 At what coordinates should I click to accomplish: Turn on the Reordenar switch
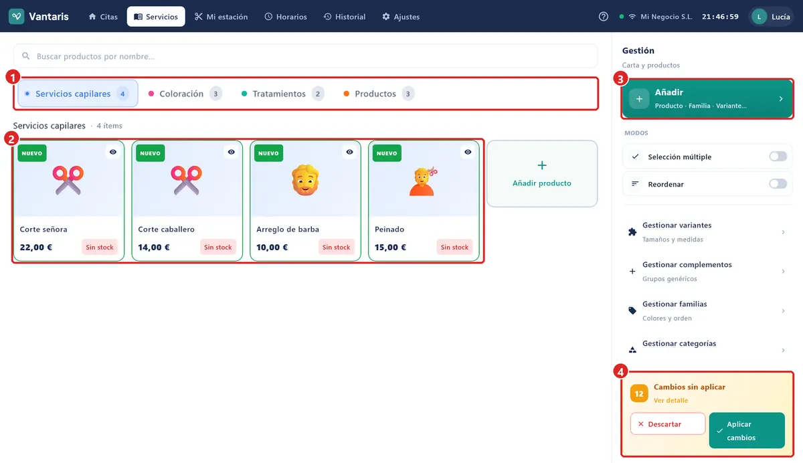coord(778,183)
